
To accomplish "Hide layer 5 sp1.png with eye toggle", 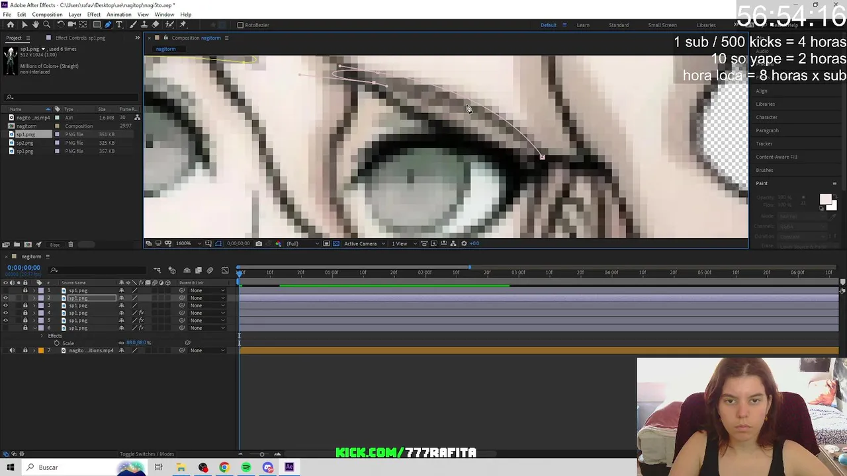I will (5, 320).
